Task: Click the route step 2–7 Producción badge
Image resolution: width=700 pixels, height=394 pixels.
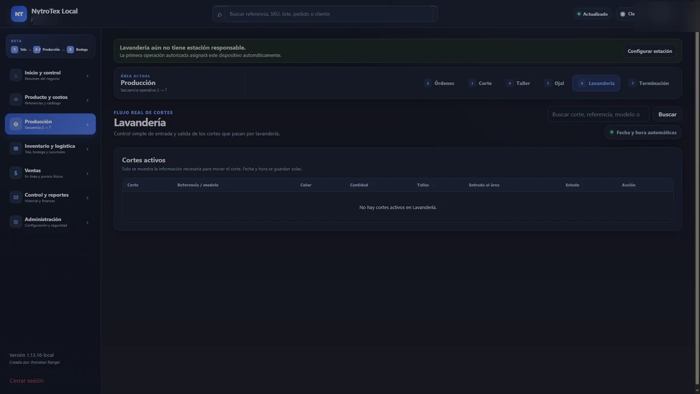Action: point(37,50)
